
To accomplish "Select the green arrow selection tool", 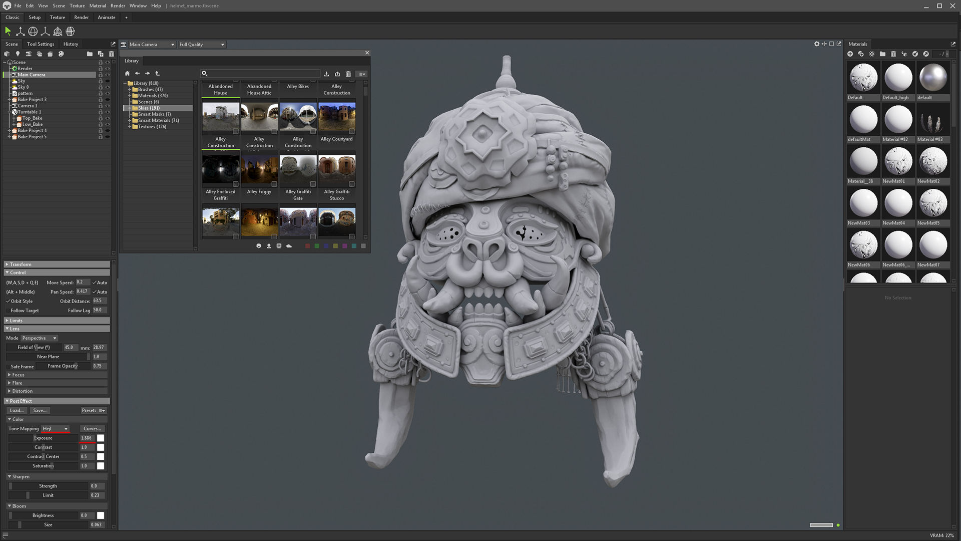I will pyautogui.click(x=8, y=32).
